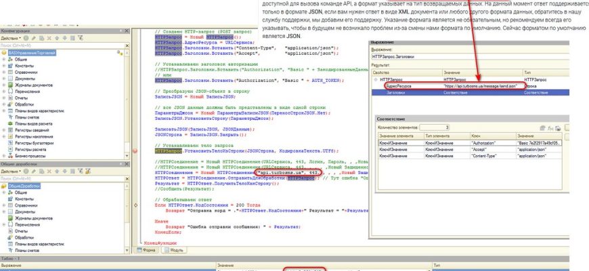Screen dimensions: 589x271
Task: Clear the search field in Общие доработки panel
Action: click(x=127, y=178)
